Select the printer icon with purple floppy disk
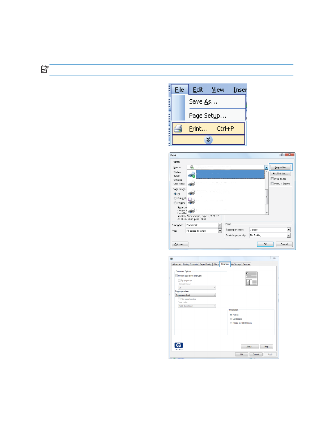This screenshot has height=429, width=323. click(x=191, y=201)
